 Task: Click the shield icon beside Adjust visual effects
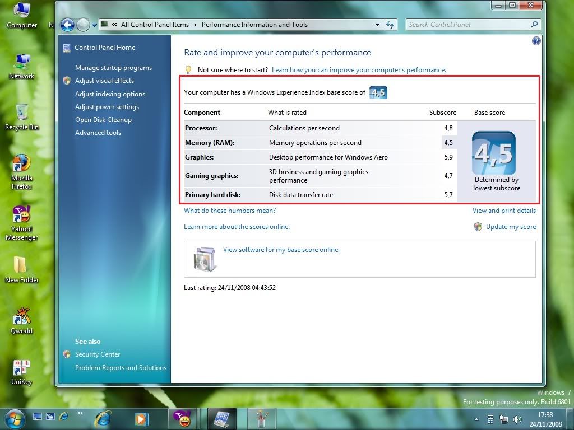tap(67, 81)
